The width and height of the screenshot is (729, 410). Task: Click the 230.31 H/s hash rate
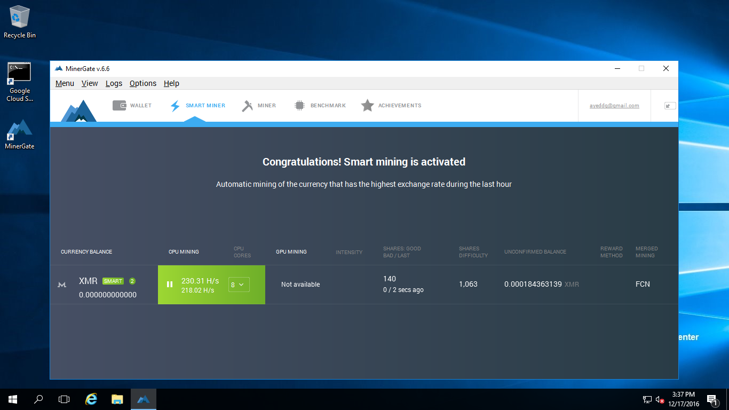200,280
